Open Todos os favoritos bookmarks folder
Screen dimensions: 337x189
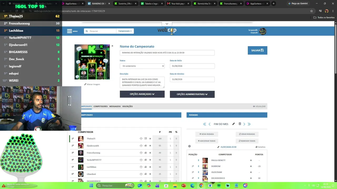(324, 18)
